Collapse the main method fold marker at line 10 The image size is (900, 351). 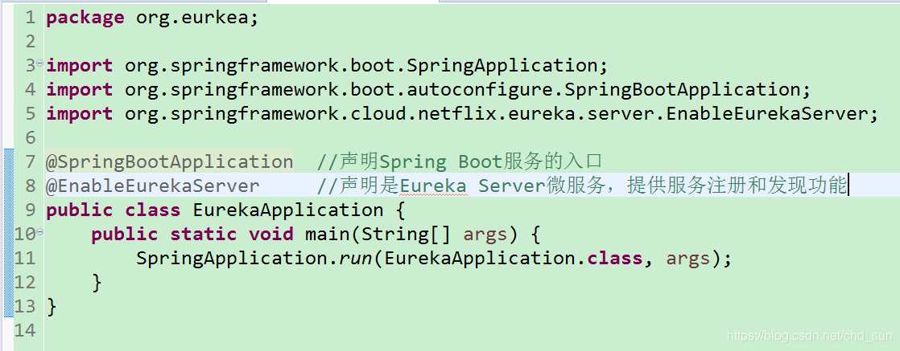[39, 231]
